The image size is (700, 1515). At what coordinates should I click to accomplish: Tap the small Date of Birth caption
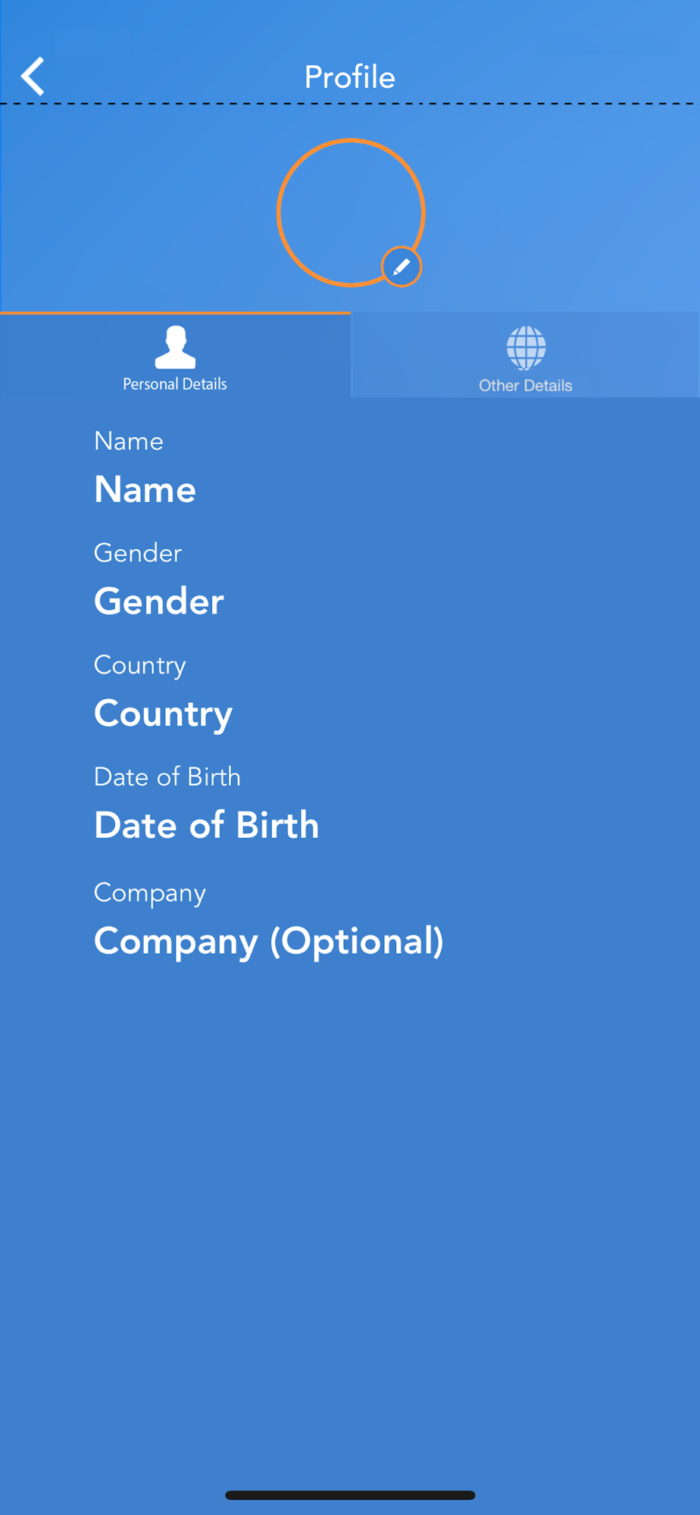click(167, 777)
